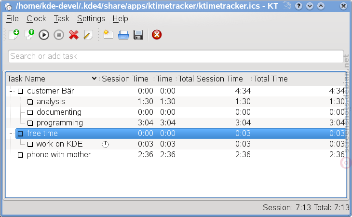Stop timing with the stop icon
Image resolution: width=352 pixels, height=217 pixels.
pyautogui.click(x=59, y=35)
